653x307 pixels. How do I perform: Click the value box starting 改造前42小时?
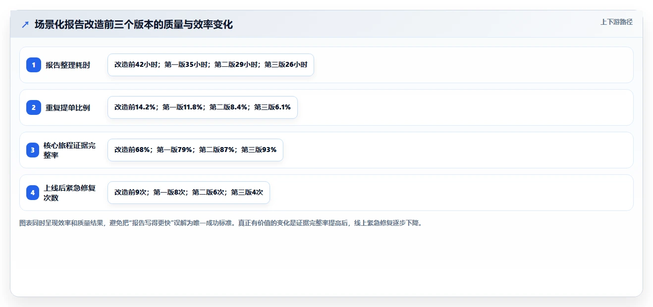[x=211, y=65]
